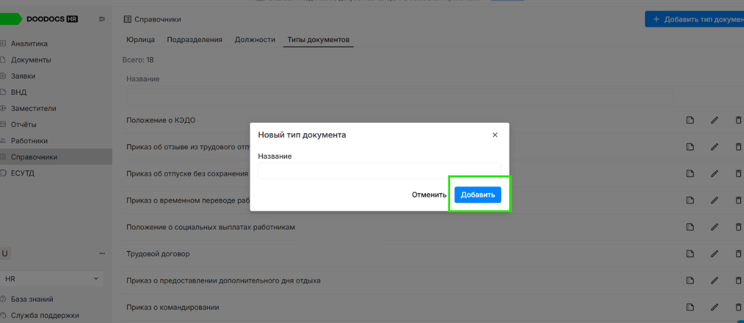Screen dimensions: 744x323
Task: Click trash icon in Приказ о временном переводе row
Action: [738, 200]
